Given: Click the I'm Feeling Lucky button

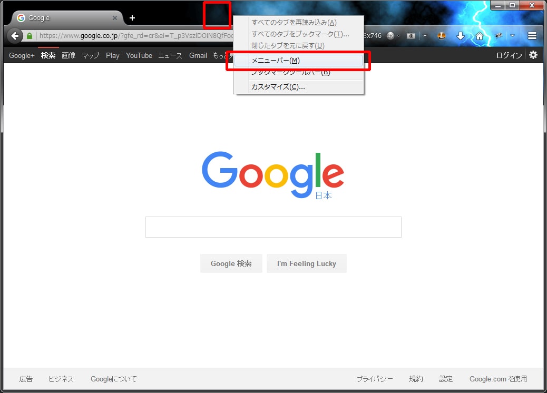Looking at the screenshot, I should tap(306, 263).
